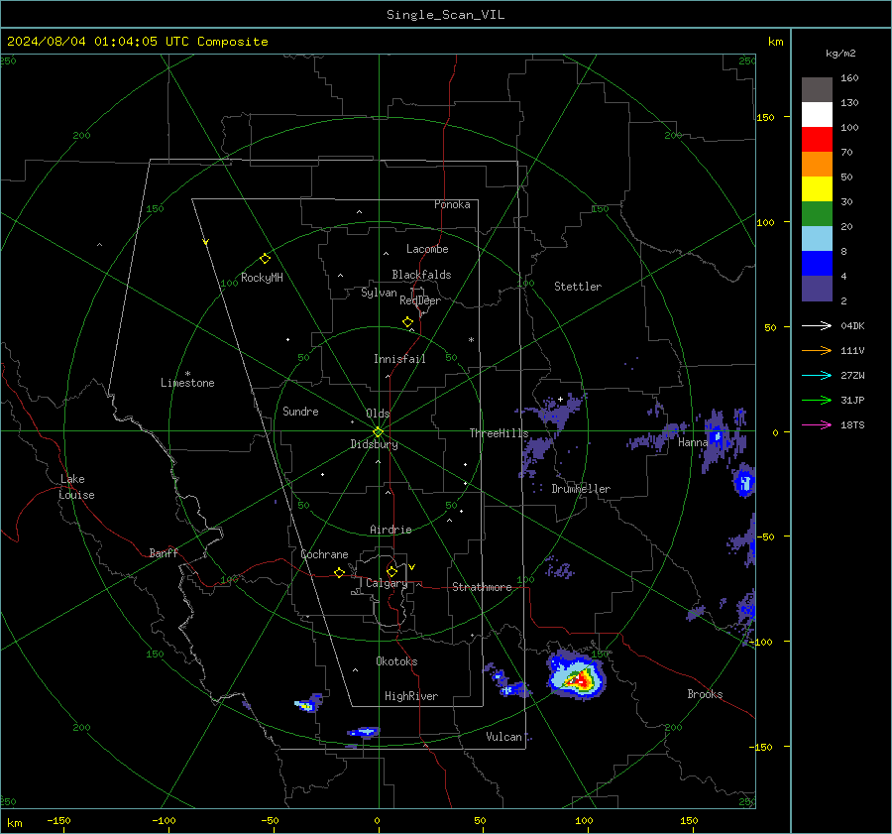Screen dimensions: 892x834
Task: Click the Vulcan town label
Action: 503,737
